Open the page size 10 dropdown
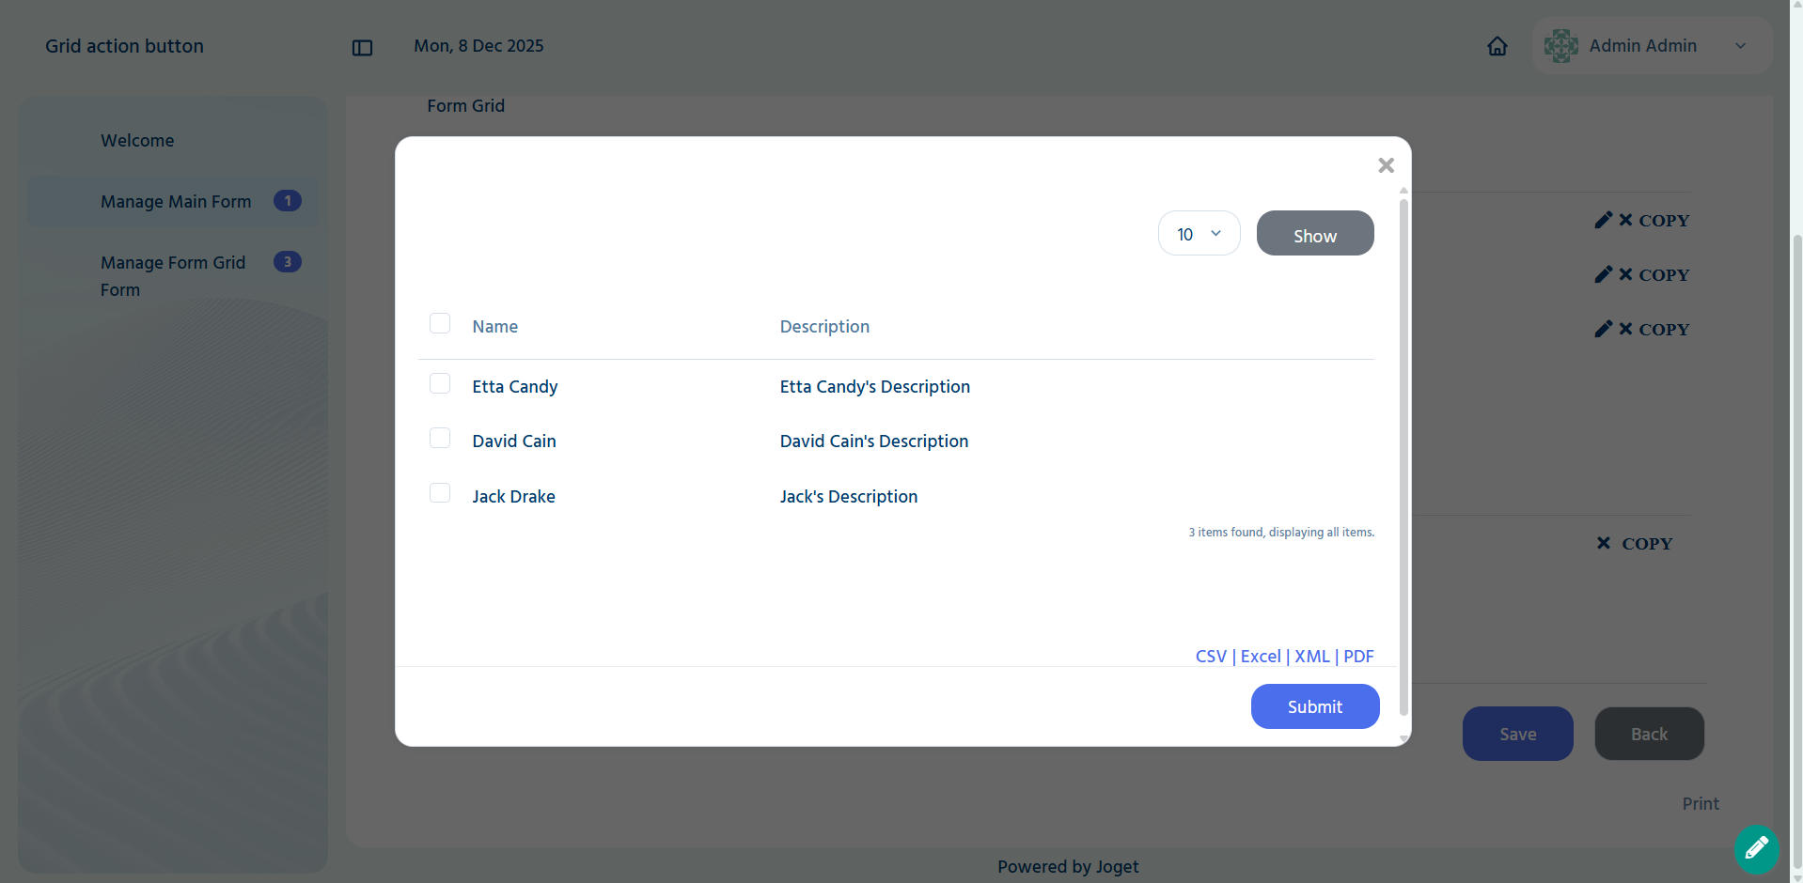 1199,233
